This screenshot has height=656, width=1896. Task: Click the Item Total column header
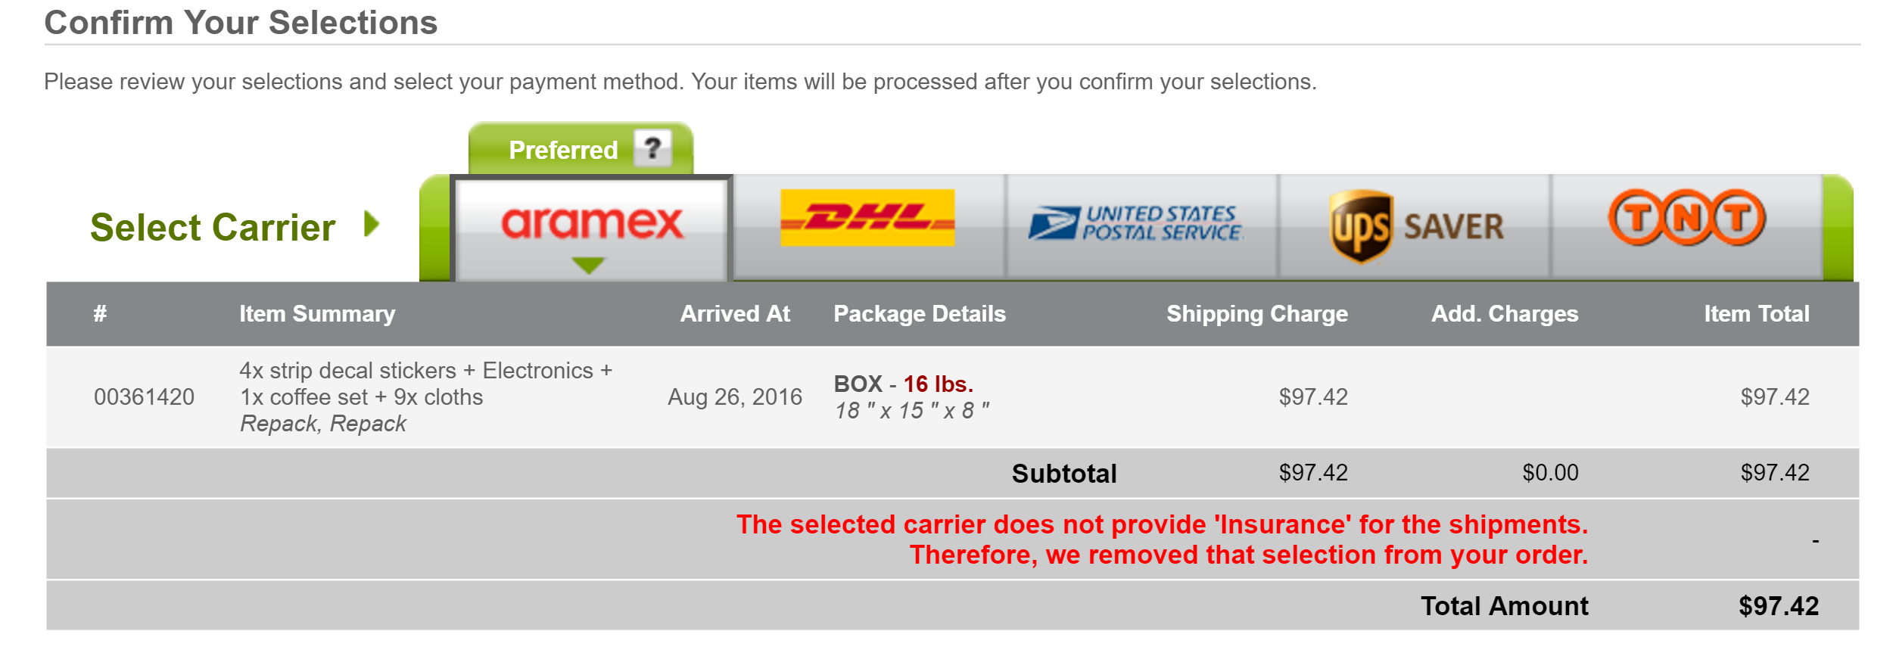click(x=1757, y=314)
